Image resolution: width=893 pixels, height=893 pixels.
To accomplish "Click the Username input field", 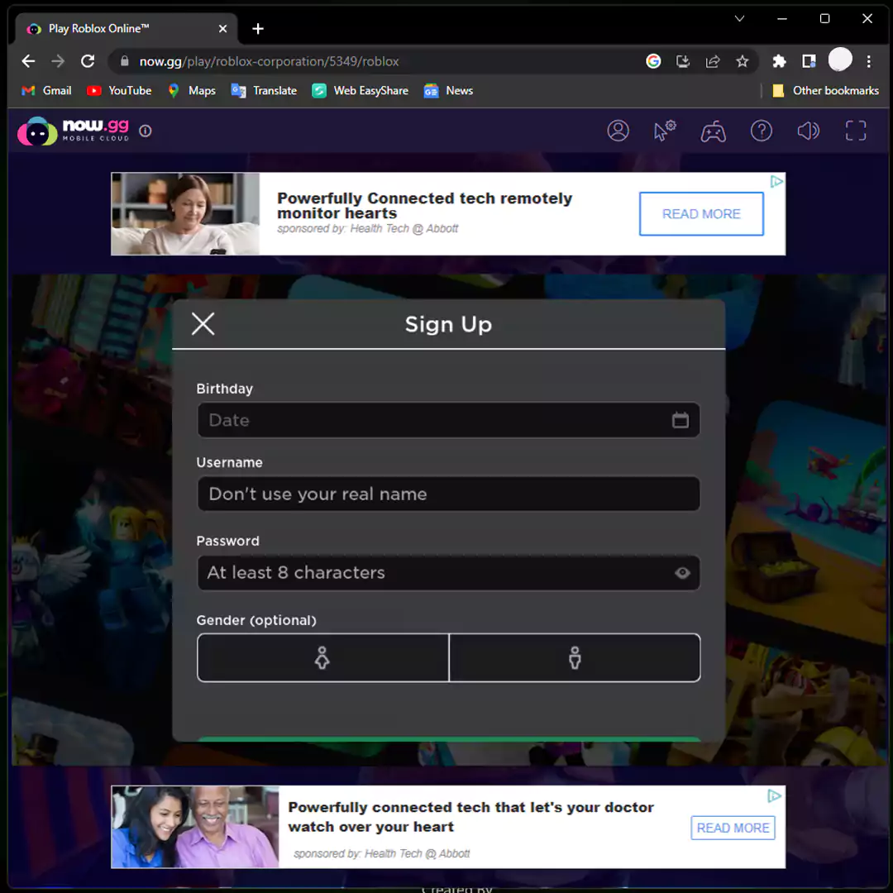I will pyautogui.click(x=448, y=494).
